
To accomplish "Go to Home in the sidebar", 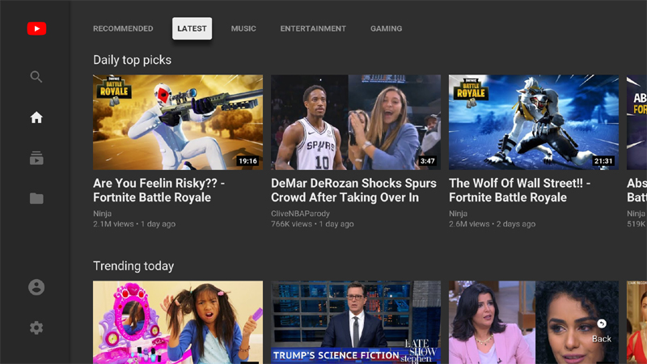I will point(36,117).
